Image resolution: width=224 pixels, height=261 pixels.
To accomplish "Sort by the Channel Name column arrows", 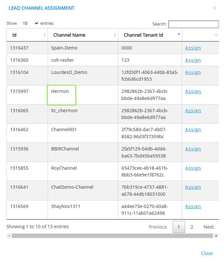I will point(115,35).
